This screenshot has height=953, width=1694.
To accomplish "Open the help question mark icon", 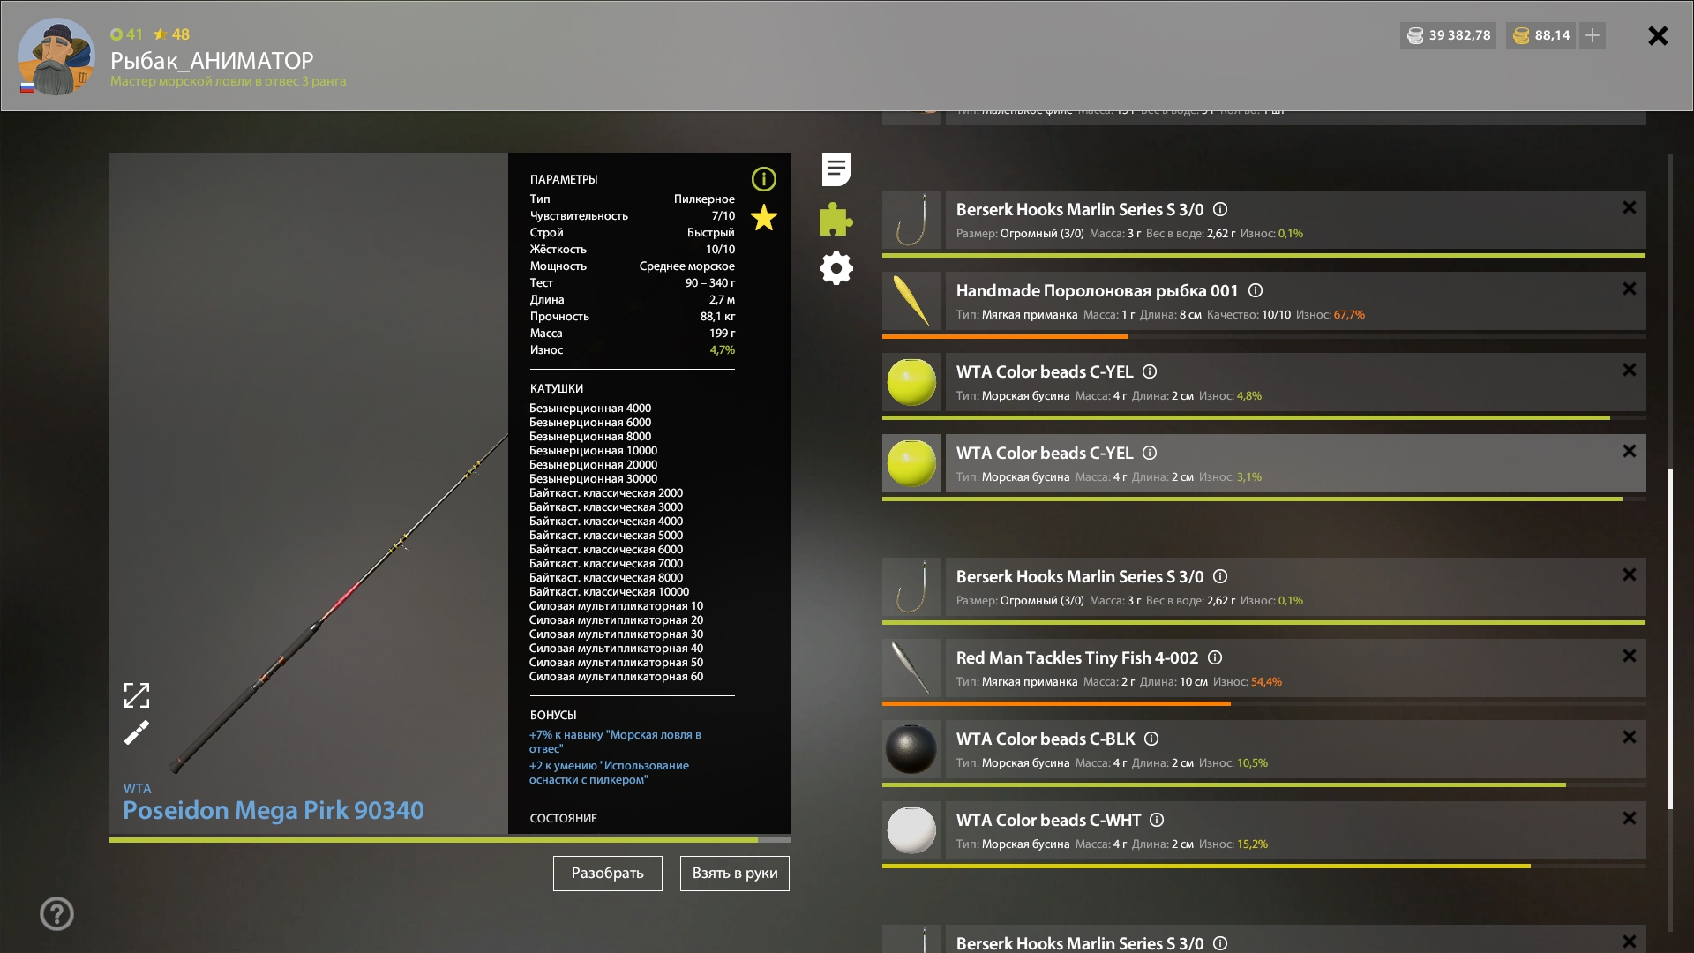I will pos(56,913).
